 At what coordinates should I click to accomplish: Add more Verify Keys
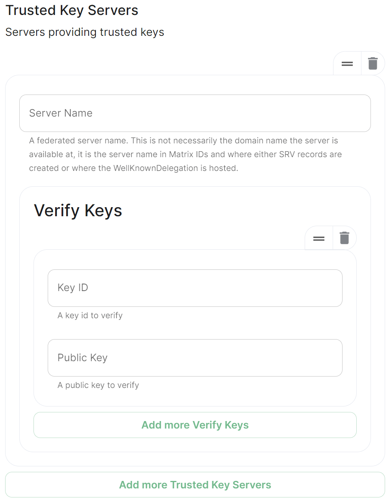(195, 425)
